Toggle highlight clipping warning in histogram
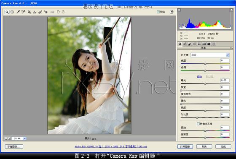This screenshot has width=236, height=159. (231, 10)
